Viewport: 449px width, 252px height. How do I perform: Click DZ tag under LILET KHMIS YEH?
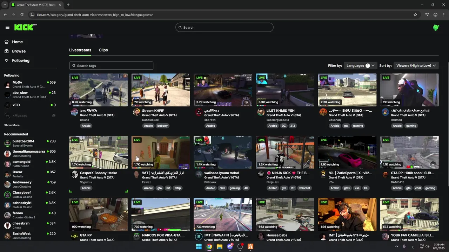pos(284,126)
